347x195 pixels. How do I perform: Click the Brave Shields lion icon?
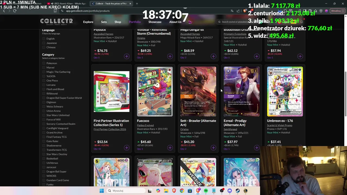(x=245, y=11)
